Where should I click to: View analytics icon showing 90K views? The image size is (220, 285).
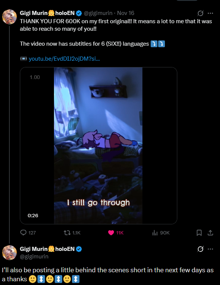coord(155,233)
